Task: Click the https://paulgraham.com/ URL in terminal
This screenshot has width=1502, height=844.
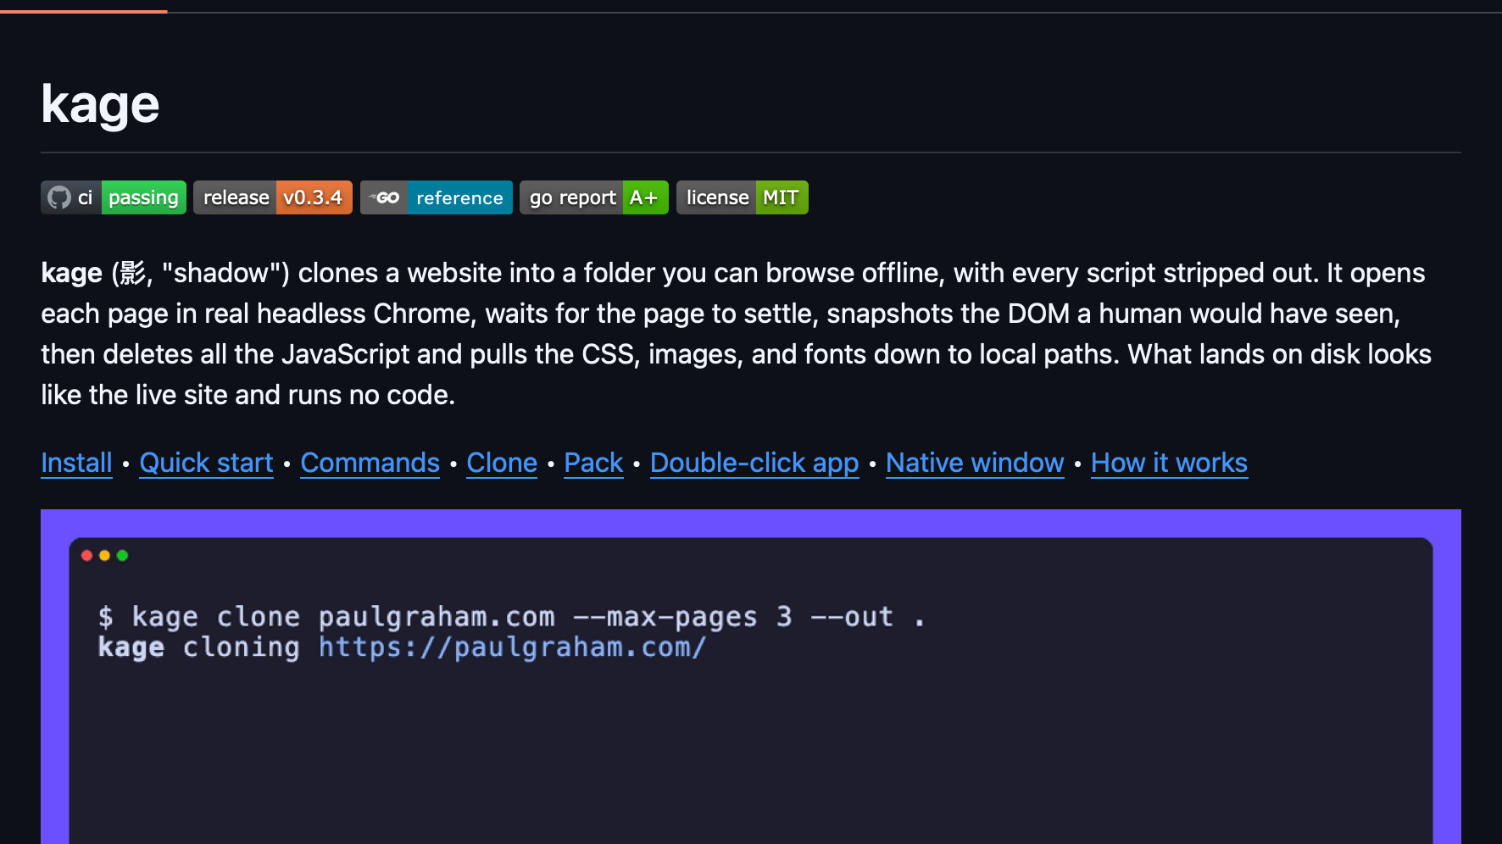Action: [512, 647]
